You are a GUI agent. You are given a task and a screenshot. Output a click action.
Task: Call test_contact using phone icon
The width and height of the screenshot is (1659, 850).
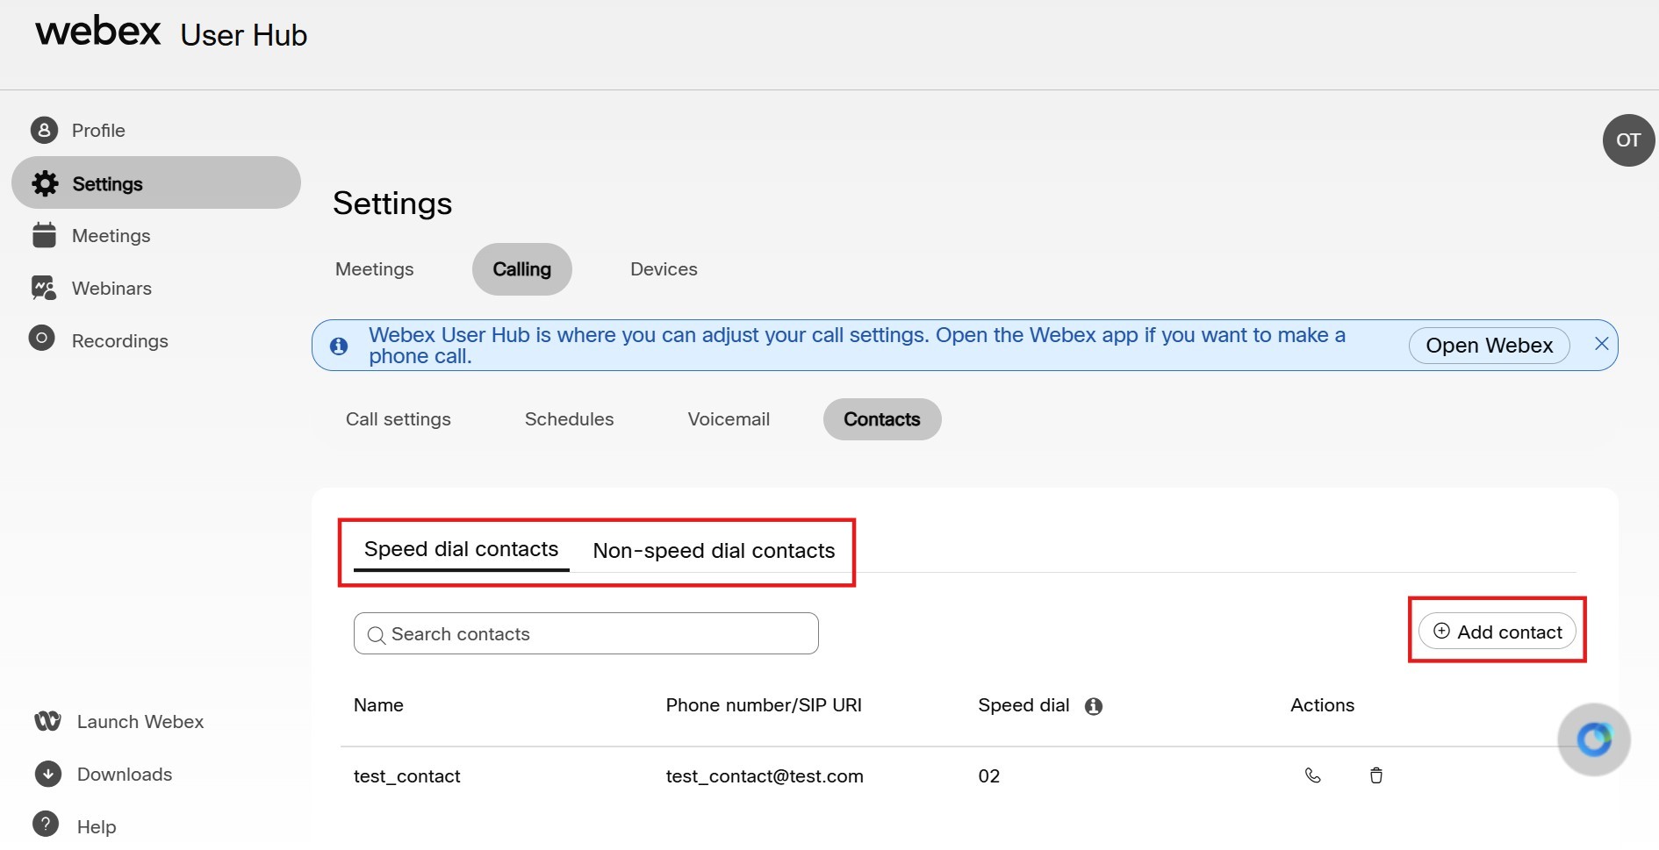(1313, 775)
